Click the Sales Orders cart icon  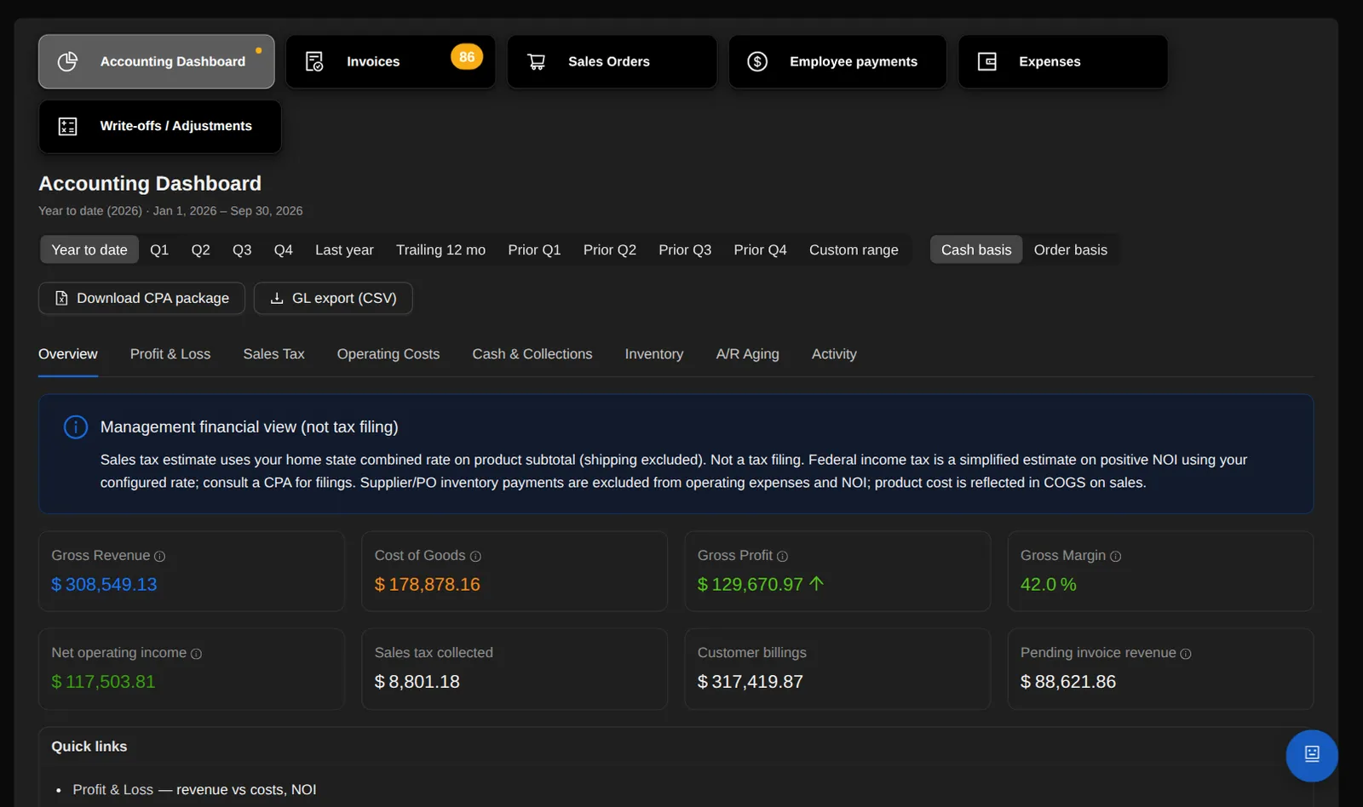click(536, 61)
